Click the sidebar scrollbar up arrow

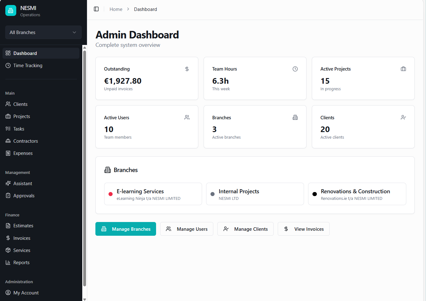(84, 47)
